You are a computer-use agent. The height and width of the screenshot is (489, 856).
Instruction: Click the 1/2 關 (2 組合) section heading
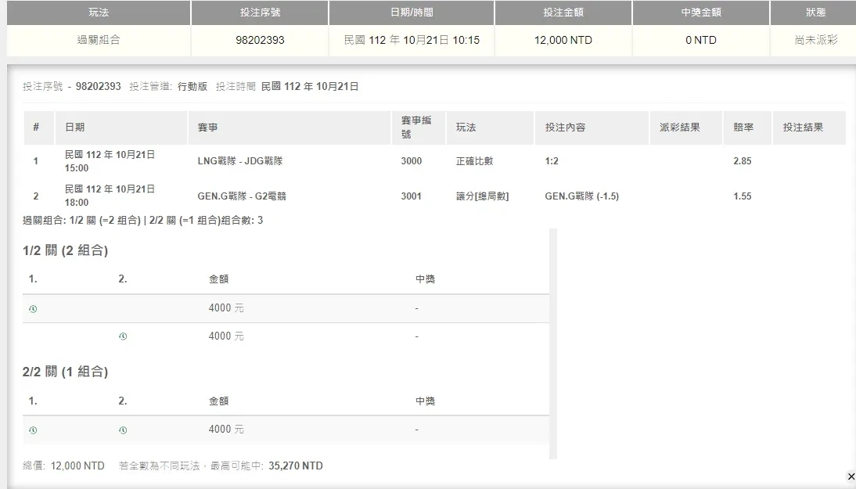(66, 250)
